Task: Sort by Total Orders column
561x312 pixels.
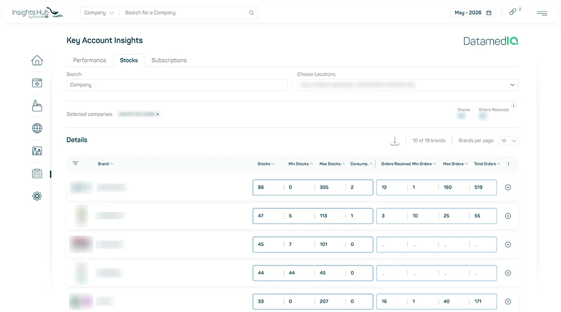Action: click(x=487, y=164)
